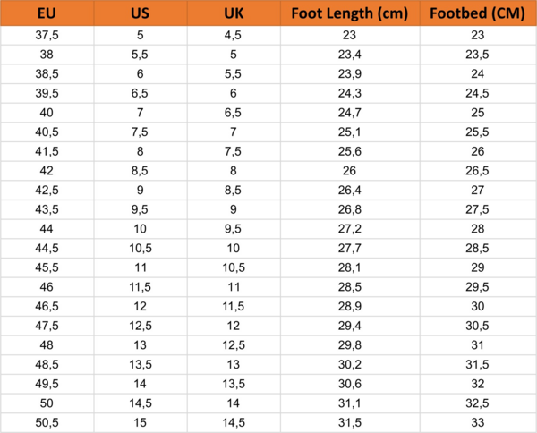
Task: Click the foot length 30,6 cell
Action: coord(349,383)
